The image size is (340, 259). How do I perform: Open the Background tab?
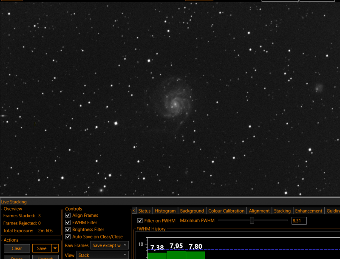[x=192, y=211]
